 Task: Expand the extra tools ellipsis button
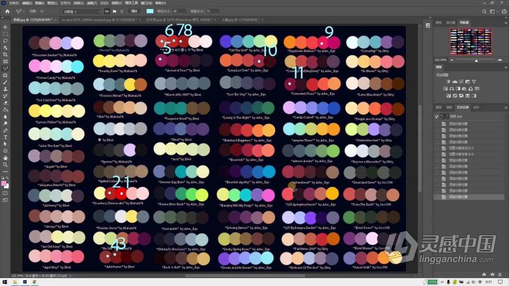[x=5, y=172]
